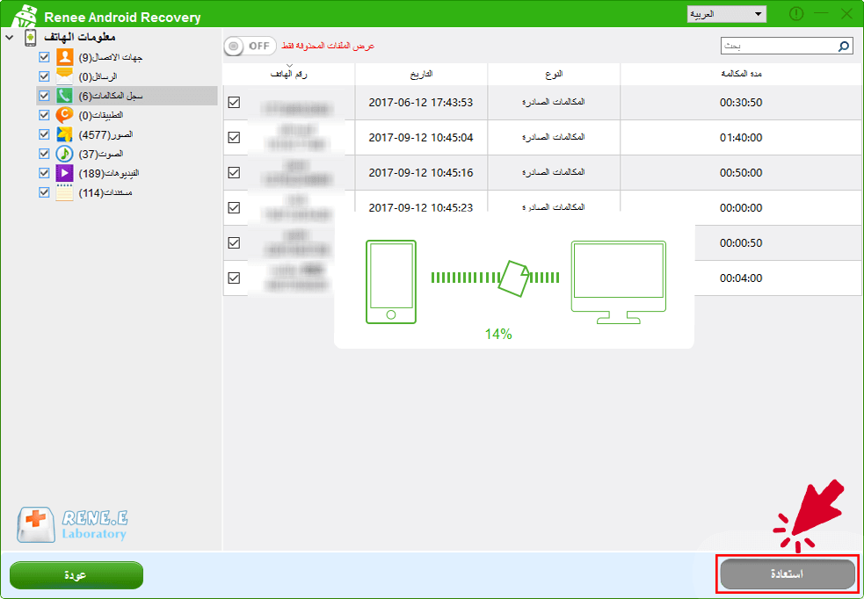This screenshot has height=599, width=864.
Task: Click the purple video icon beside الفيديوهات(189)
Action: point(64,173)
